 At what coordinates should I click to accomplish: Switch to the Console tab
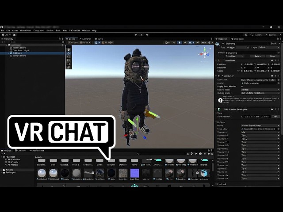(x=20, y=151)
